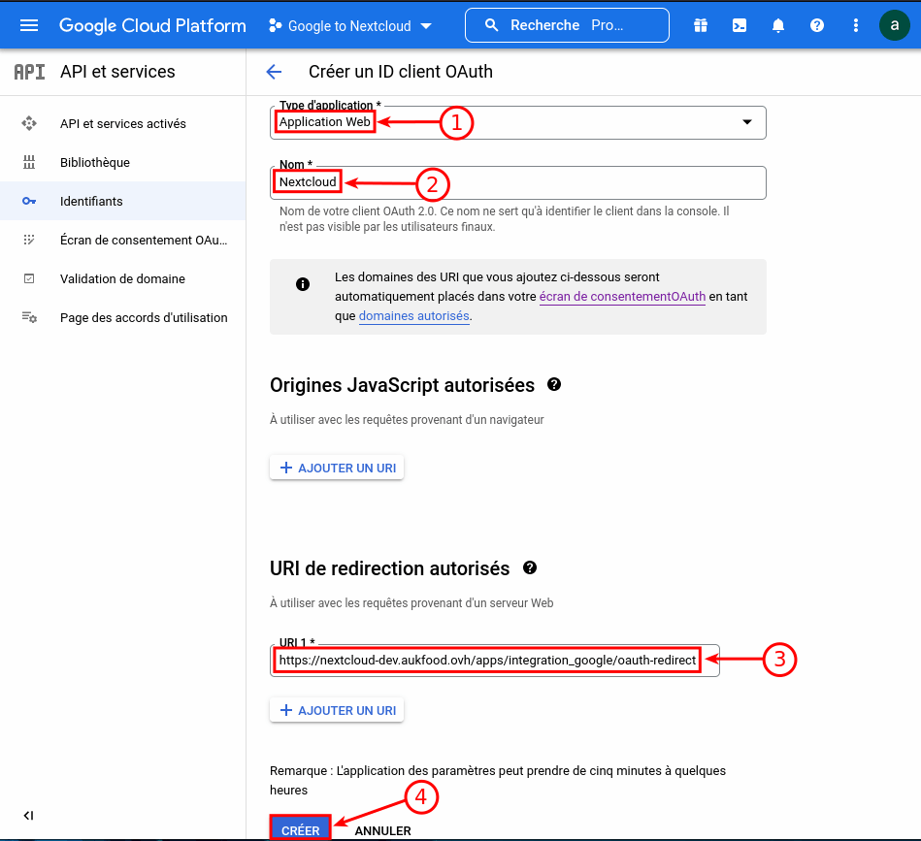
Task: Click the Google Cloud Platform logo
Action: (152, 25)
